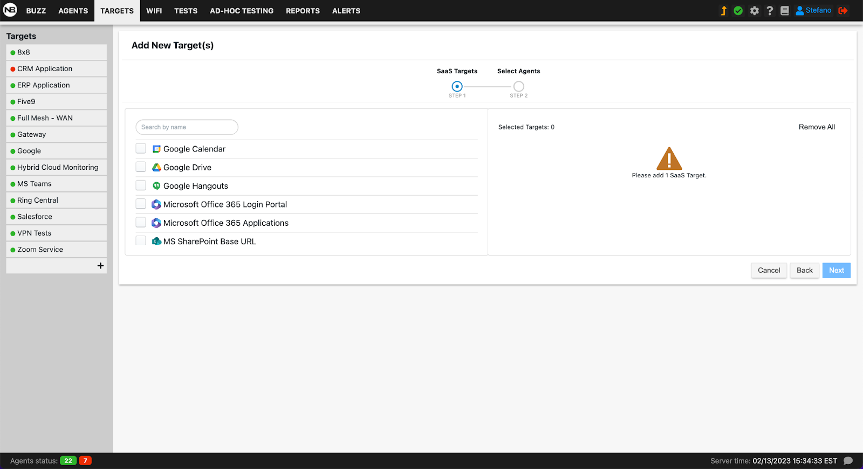This screenshot has width=863, height=469.
Task: Open the chat bubble icon in status bar
Action: click(848, 461)
